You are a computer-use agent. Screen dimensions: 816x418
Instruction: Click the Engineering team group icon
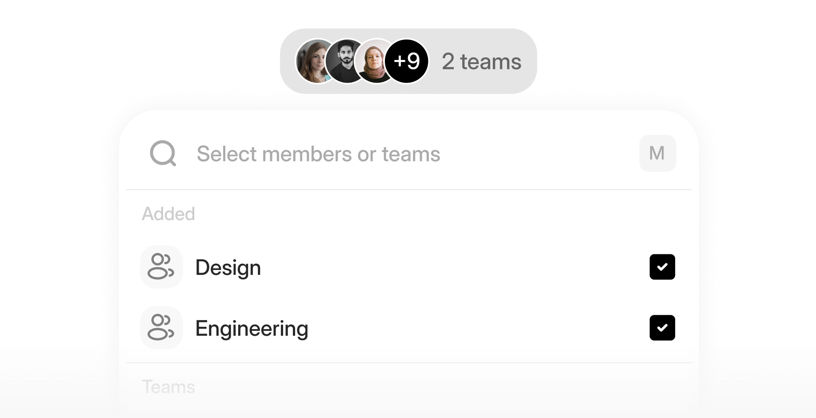pos(161,328)
